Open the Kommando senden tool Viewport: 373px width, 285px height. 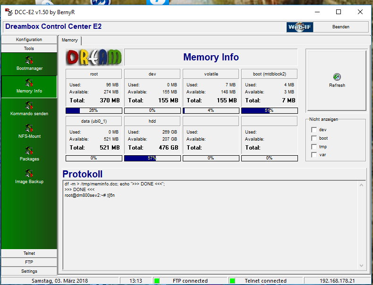[x=29, y=109]
